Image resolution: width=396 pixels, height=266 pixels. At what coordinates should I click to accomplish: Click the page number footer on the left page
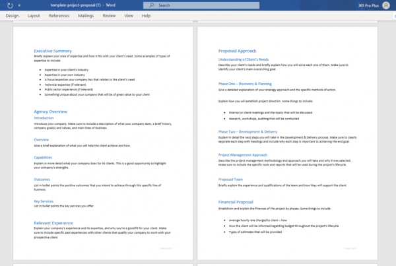[x=166, y=249]
